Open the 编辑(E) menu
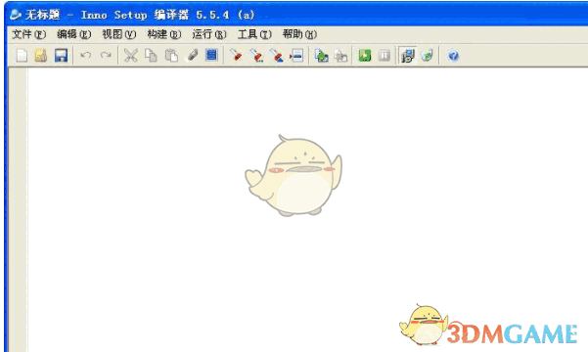This screenshot has width=588, height=352. point(74,34)
